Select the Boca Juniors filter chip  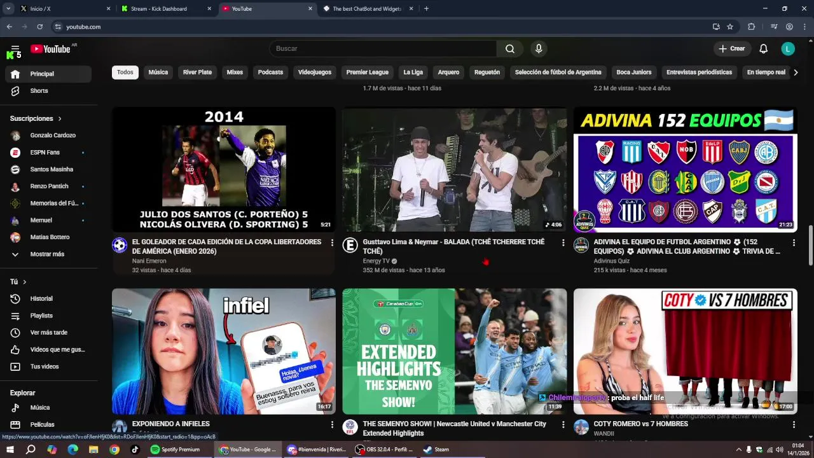pos(634,73)
